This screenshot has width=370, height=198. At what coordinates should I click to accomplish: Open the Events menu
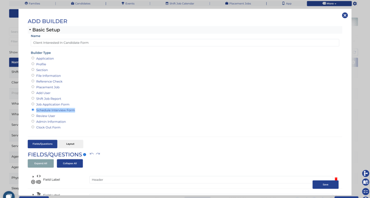pos(128,4)
